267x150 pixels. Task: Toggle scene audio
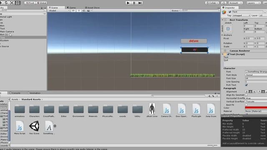pyautogui.click(x=83, y=10)
